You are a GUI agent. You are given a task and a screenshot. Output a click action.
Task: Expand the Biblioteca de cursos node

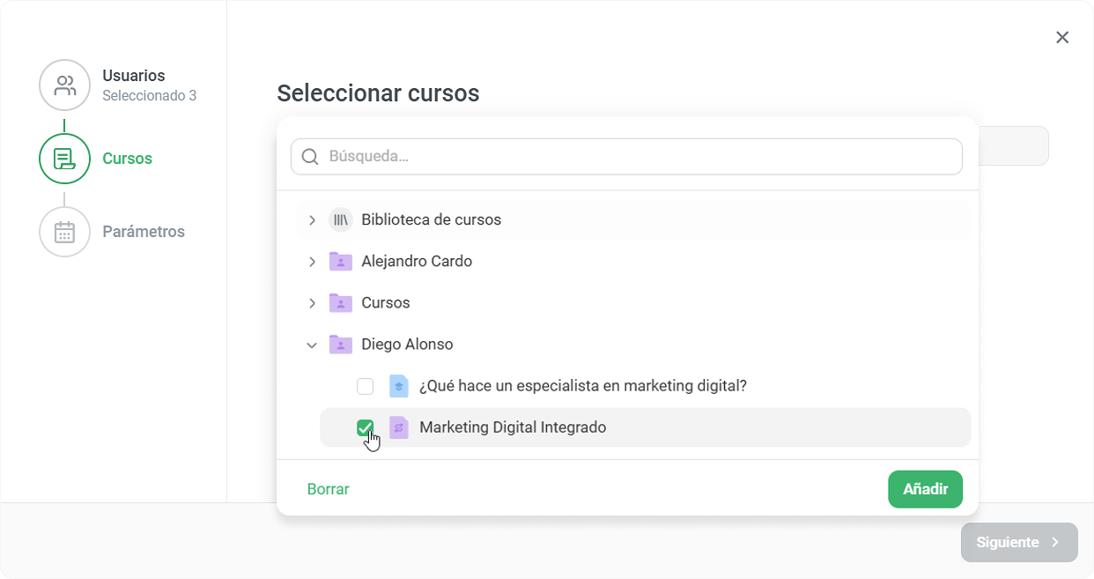pyautogui.click(x=312, y=219)
